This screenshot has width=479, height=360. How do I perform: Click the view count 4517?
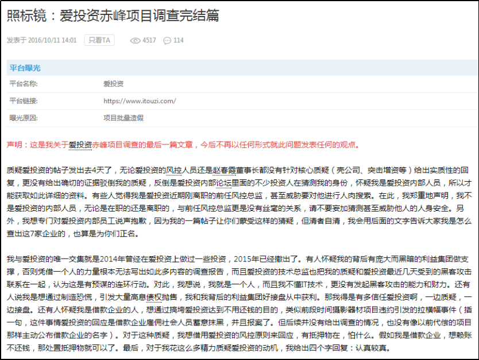149,40
